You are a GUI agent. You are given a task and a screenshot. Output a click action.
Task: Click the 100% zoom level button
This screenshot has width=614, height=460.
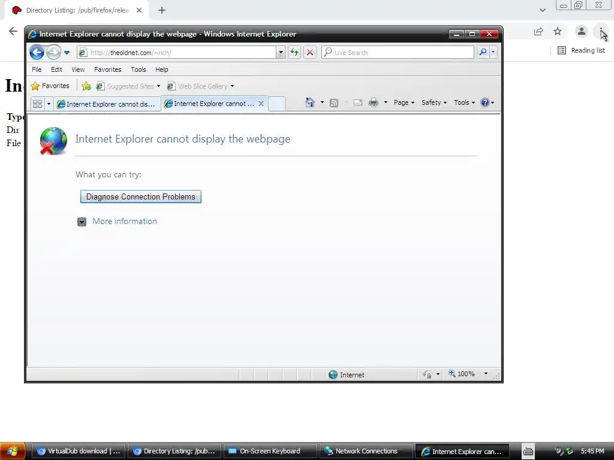click(462, 374)
